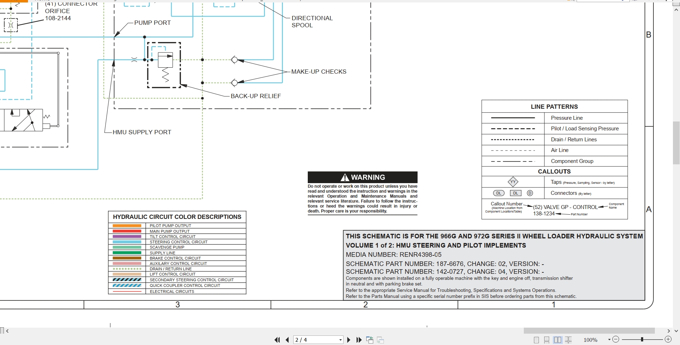This screenshot has height=345, width=680.
Task: Click the ELECTRICAL CIRCUITS row text
Action: click(x=172, y=292)
